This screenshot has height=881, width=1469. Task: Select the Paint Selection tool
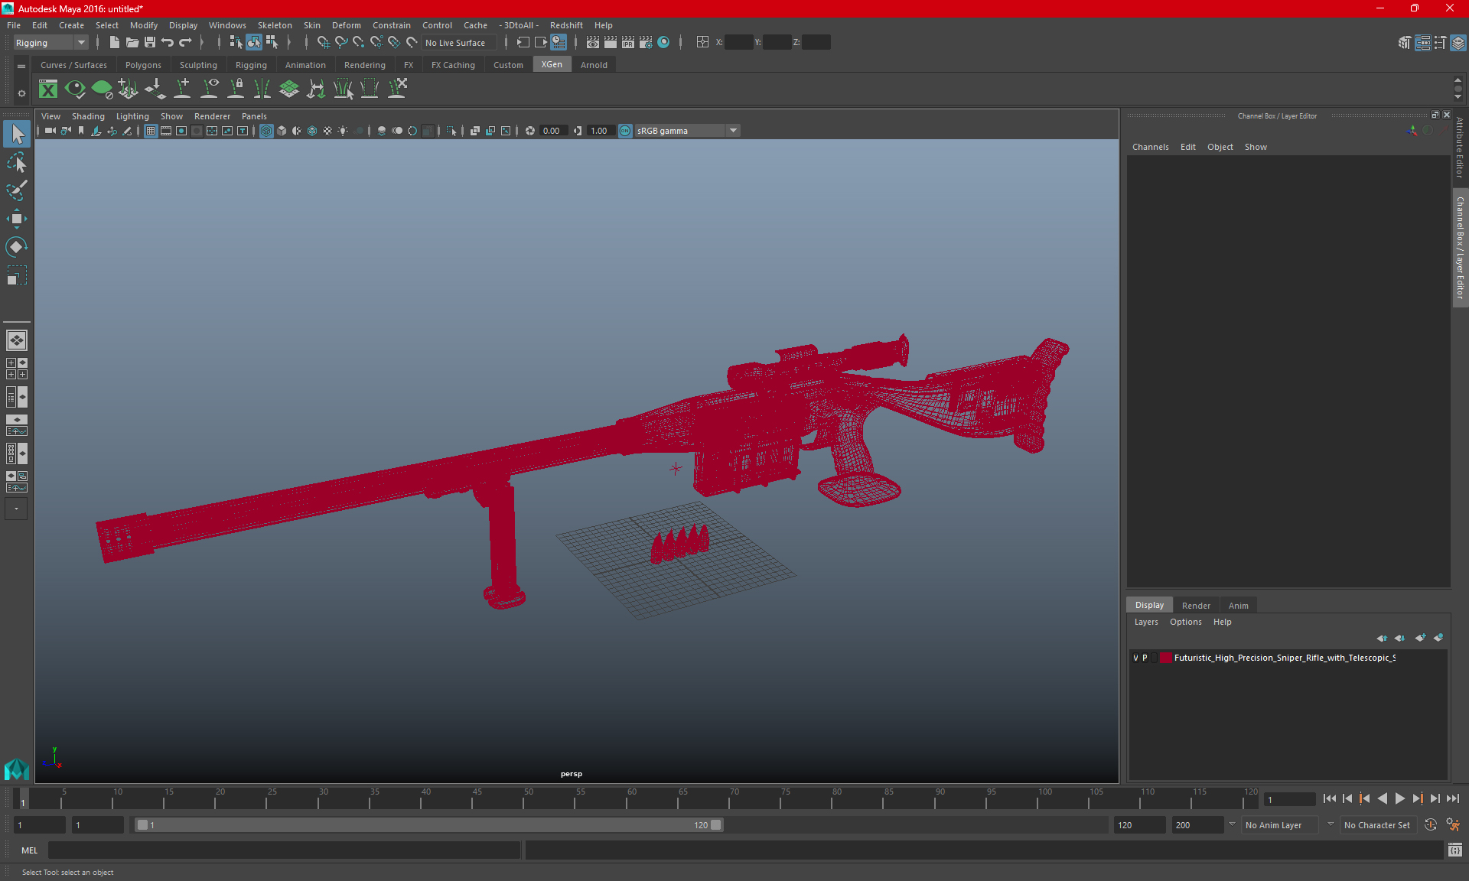coord(16,190)
